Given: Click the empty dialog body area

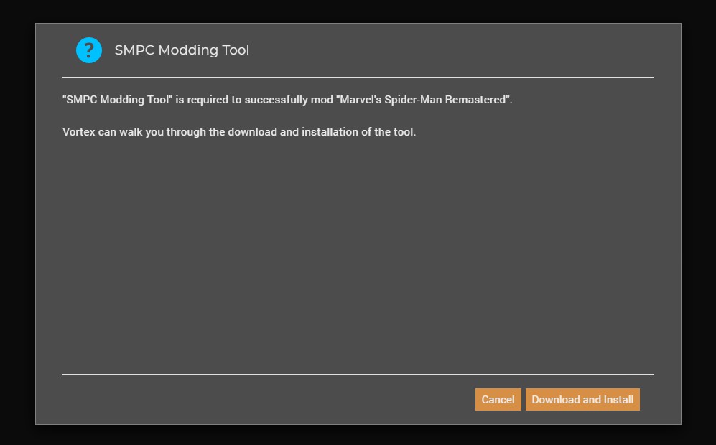Looking at the screenshot, I should (x=358, y=251).
